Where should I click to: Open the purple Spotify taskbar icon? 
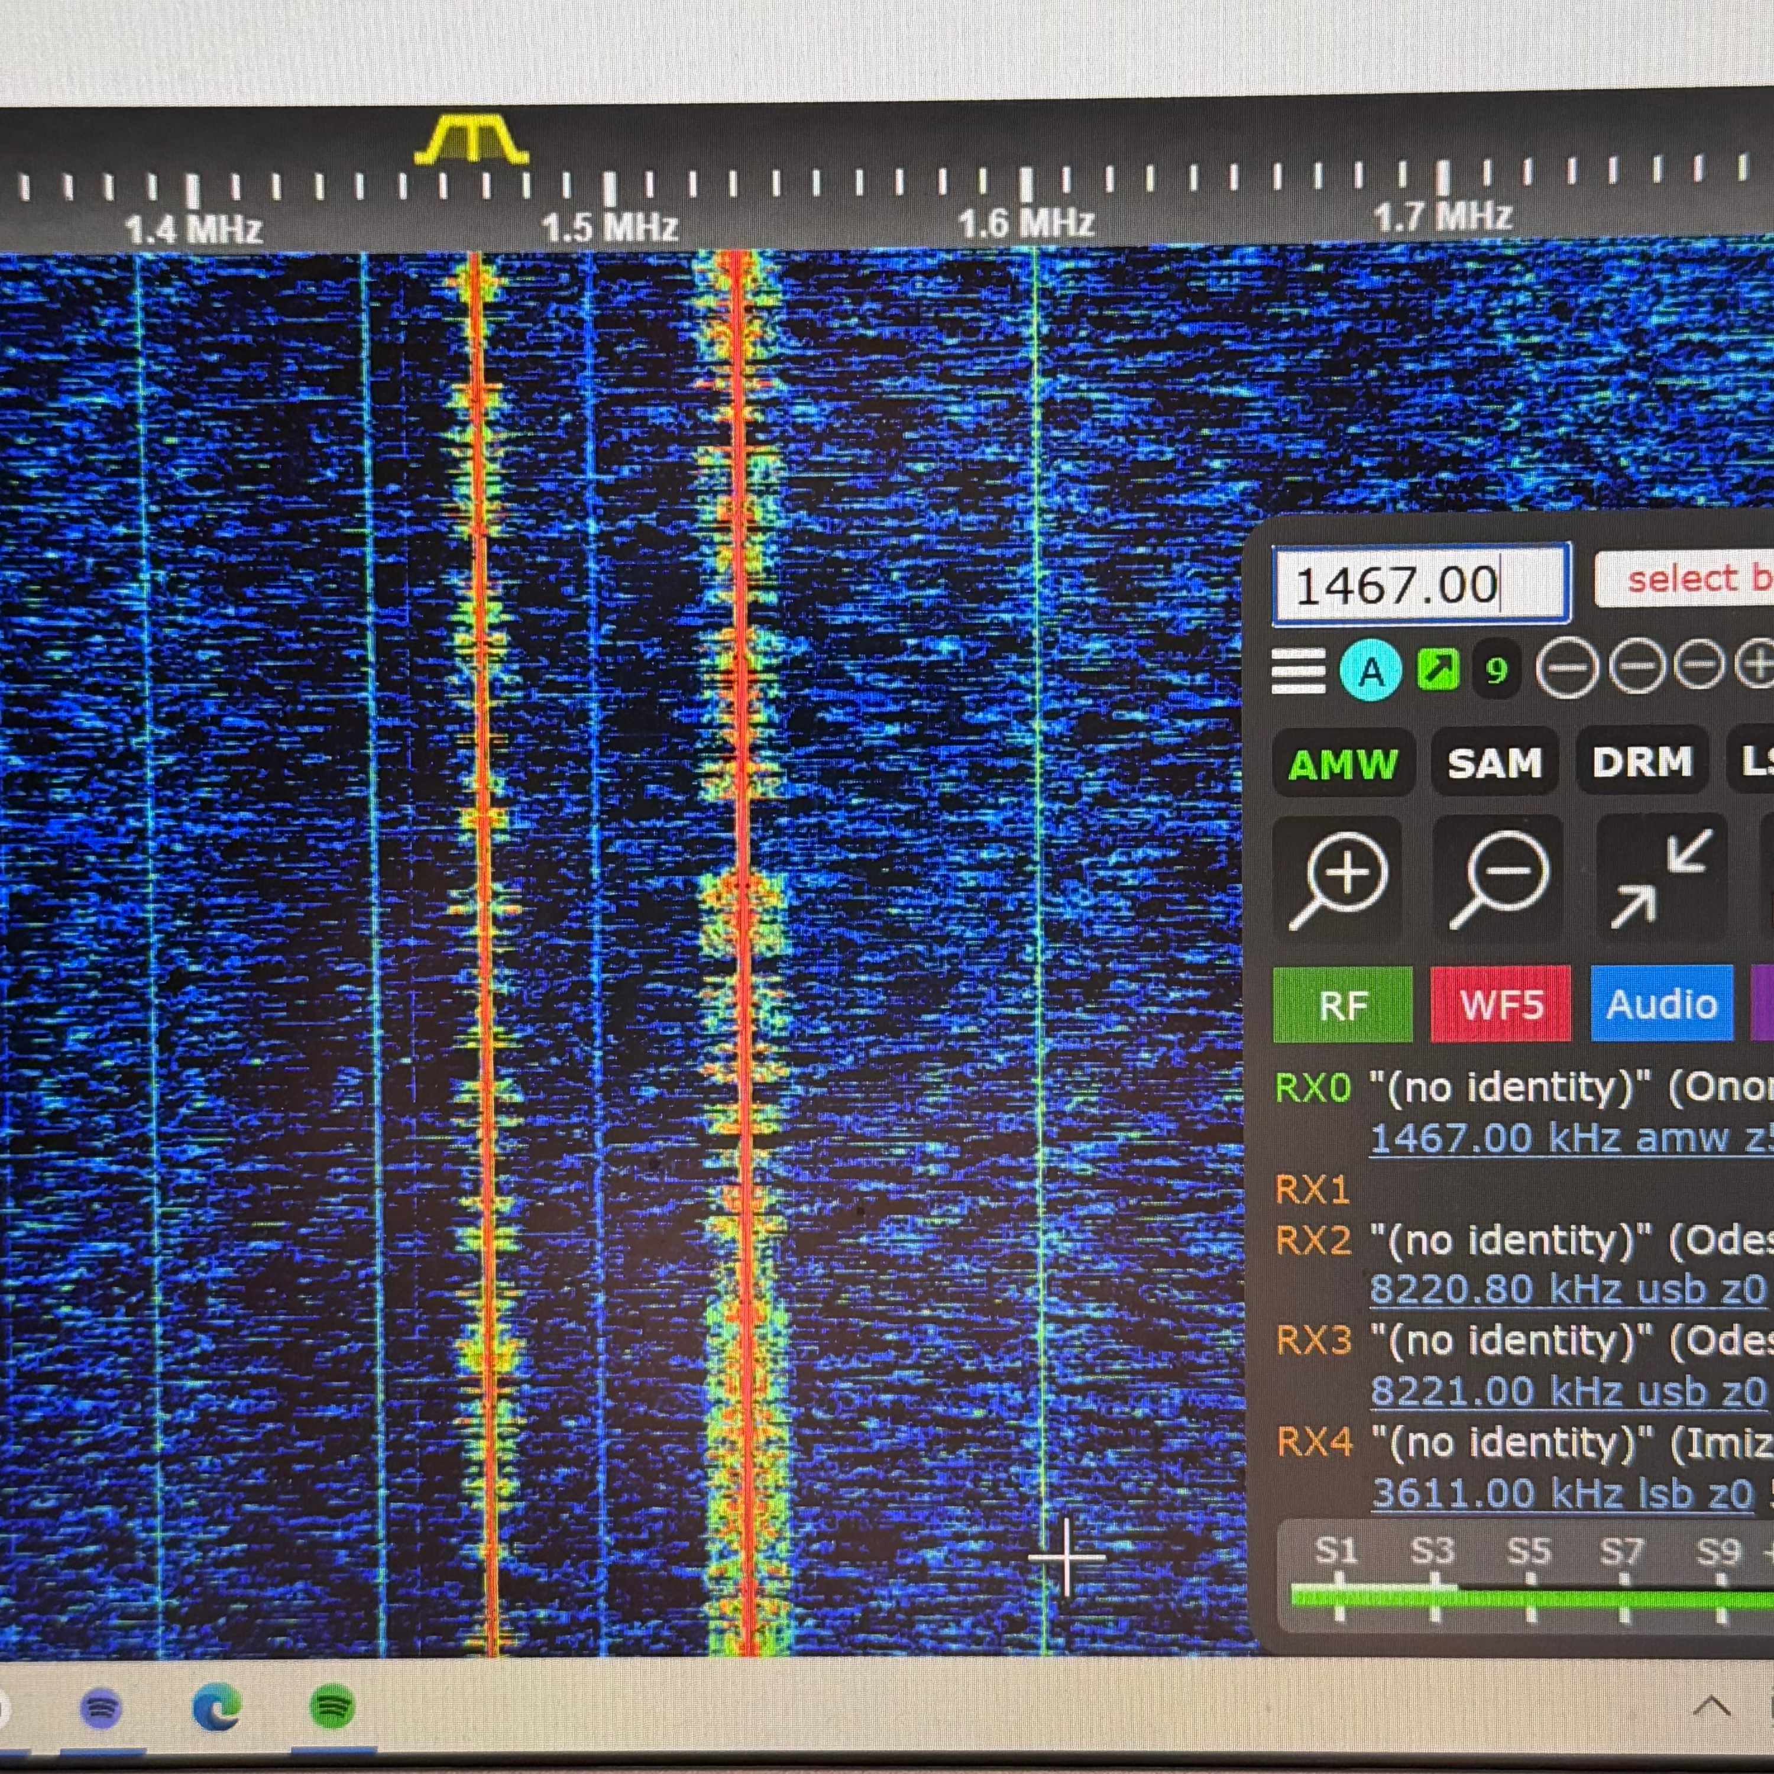click(102, 1709)
